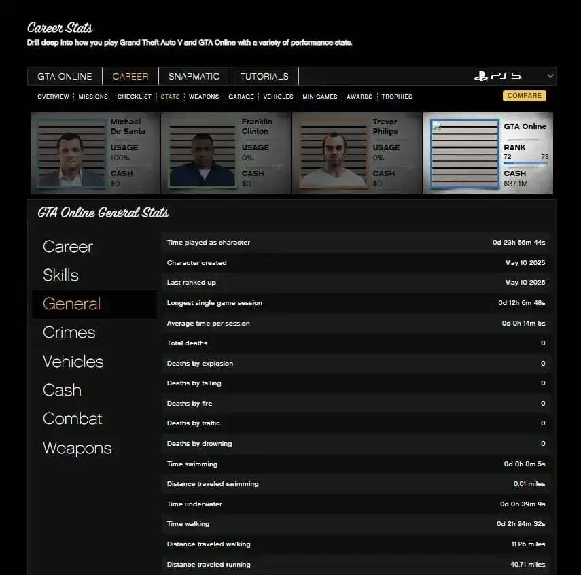Select Michael De Santa's mugshot
Image resolution: width=581 pixels, height=575 pixels.
tap(71, 154)
